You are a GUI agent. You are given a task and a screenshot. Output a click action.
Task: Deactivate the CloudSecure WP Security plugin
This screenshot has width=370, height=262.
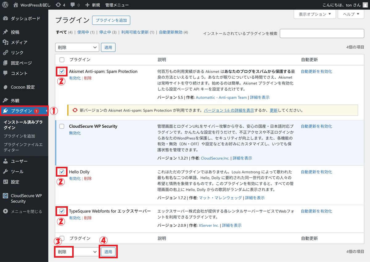(75, 133)
